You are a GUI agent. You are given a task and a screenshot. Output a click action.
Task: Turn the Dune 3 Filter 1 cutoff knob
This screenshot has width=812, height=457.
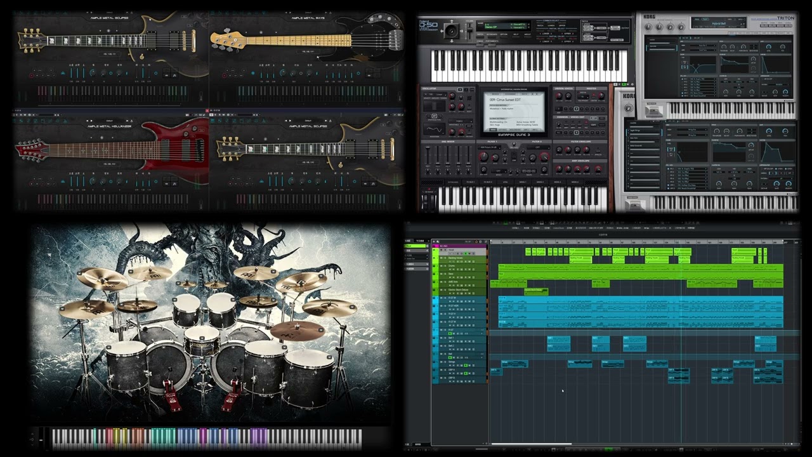tap(483, 157)
